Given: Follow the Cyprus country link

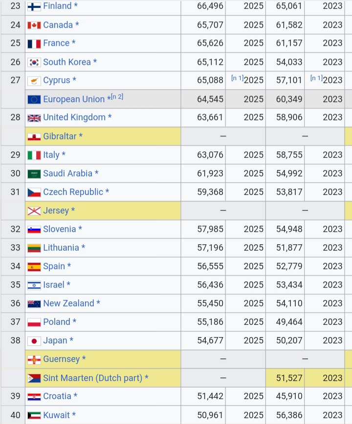Looking at the screenshot, I should pos(57,80).
